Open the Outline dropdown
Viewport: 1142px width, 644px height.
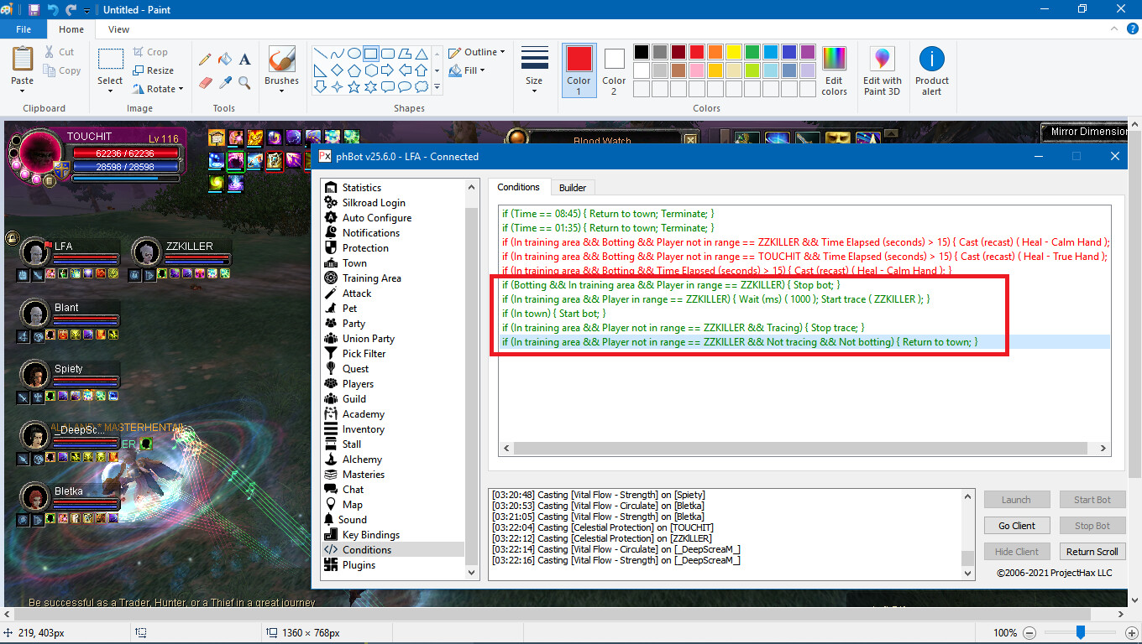tap(476, 52)
